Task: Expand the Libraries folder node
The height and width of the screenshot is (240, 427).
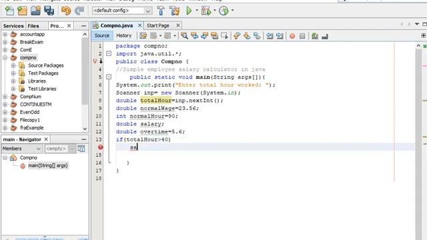Action: [x=13, y=81]
